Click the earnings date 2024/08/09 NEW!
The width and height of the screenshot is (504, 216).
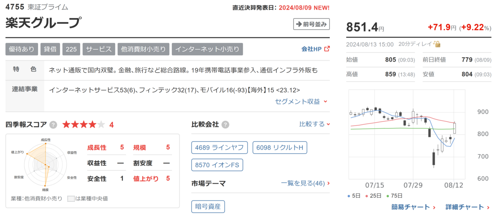304,8
